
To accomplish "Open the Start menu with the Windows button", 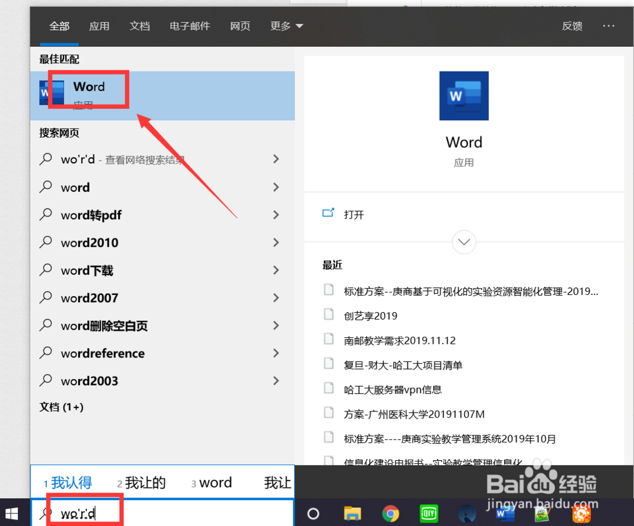I will (11, 513).
